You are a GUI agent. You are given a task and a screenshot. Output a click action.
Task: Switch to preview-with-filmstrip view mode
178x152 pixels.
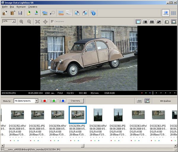[166, 13]
